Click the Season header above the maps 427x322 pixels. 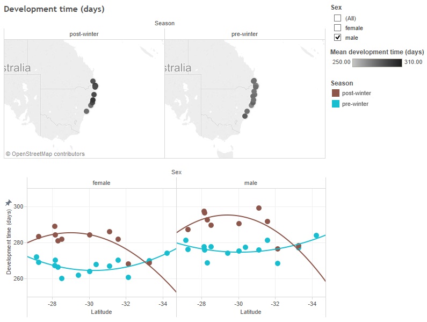click(x=164, y=23)
